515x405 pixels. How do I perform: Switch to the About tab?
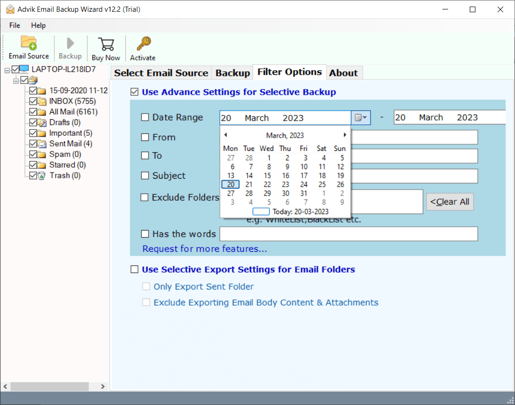[x=343, y=73]
